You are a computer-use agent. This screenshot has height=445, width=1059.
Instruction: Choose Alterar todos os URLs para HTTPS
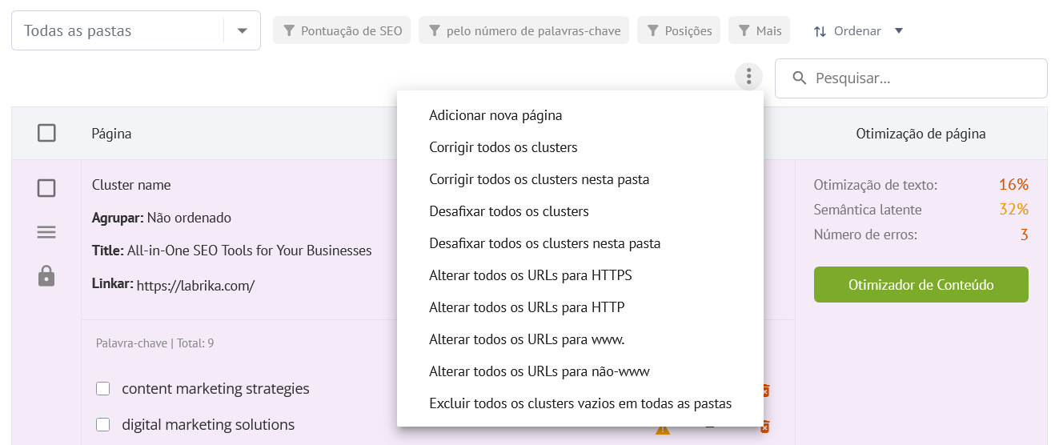(x=580, y=275)
